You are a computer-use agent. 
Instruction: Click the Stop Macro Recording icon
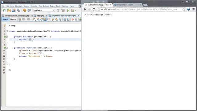[x=76, y=19]
